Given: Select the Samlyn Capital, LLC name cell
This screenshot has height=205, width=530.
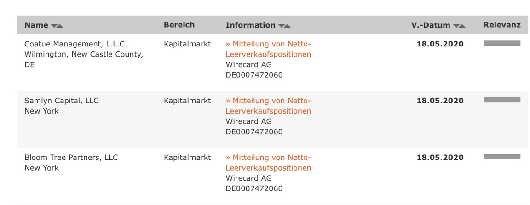Looking at the screenshot, I should [x=61, y=101].
